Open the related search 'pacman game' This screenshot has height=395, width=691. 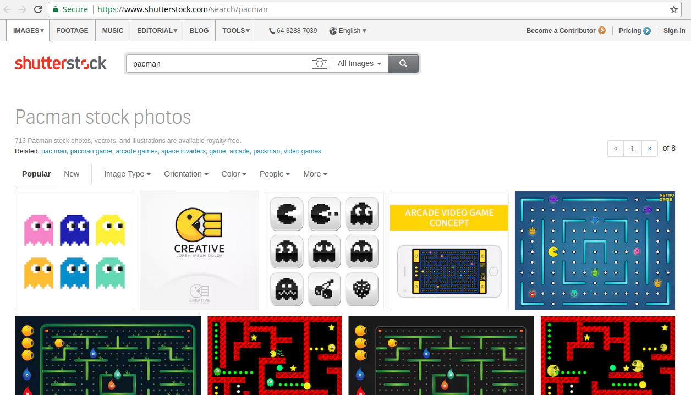[x=91, y=151]
